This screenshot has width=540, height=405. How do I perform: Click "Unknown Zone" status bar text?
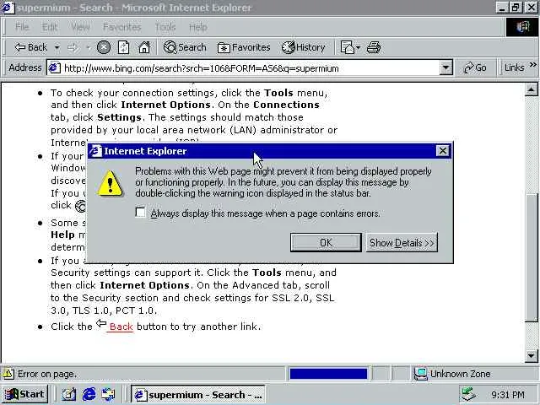point(460,374)
